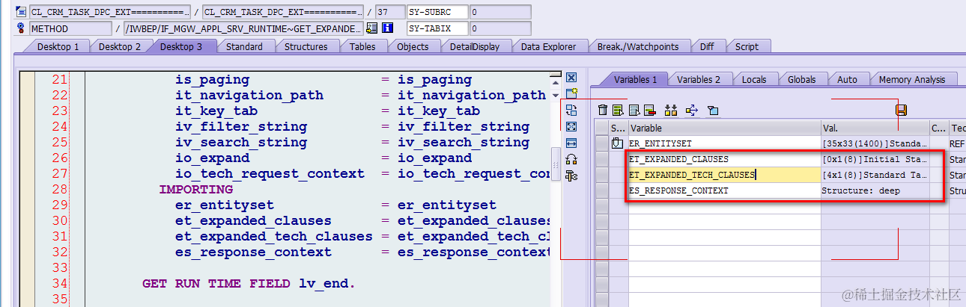
Task: Click the tool settings icon below the headset
Action: pos(571,176)
